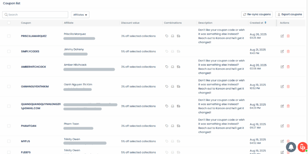Viewport: 308px width, 154px height.
Task: Edit the MYPJ5 coupon
Action: click(282, 141)
